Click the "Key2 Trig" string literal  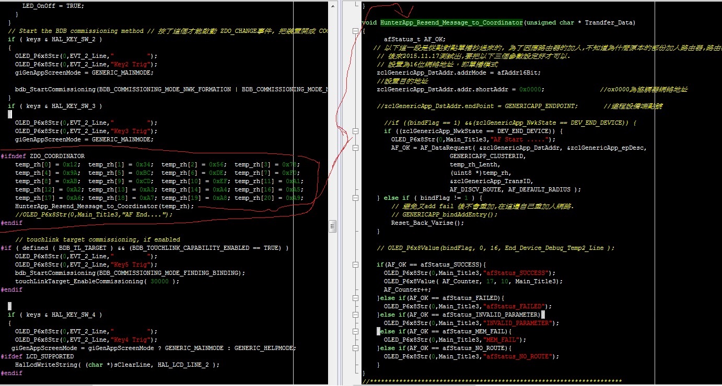(x=132, y=64)
